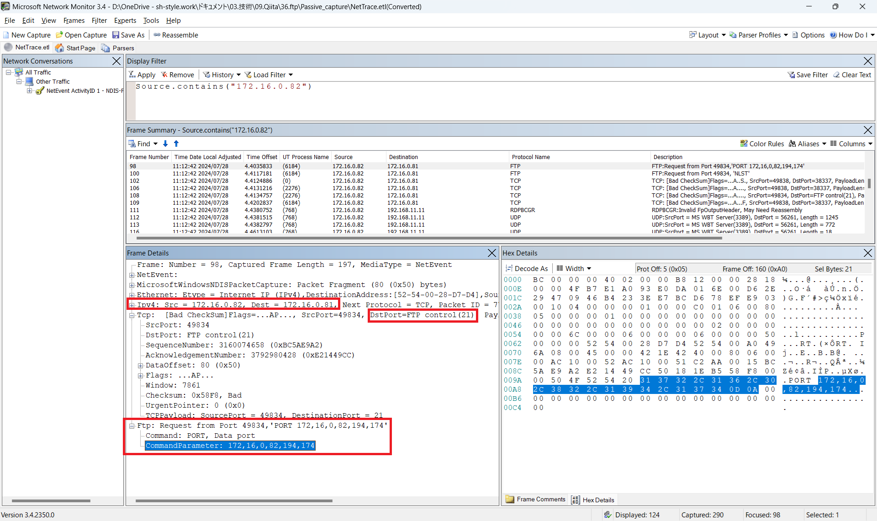Image resolution: width=877 pixels, height=521 pixels.
Task: Click Save Filter button
Action: 808,75
